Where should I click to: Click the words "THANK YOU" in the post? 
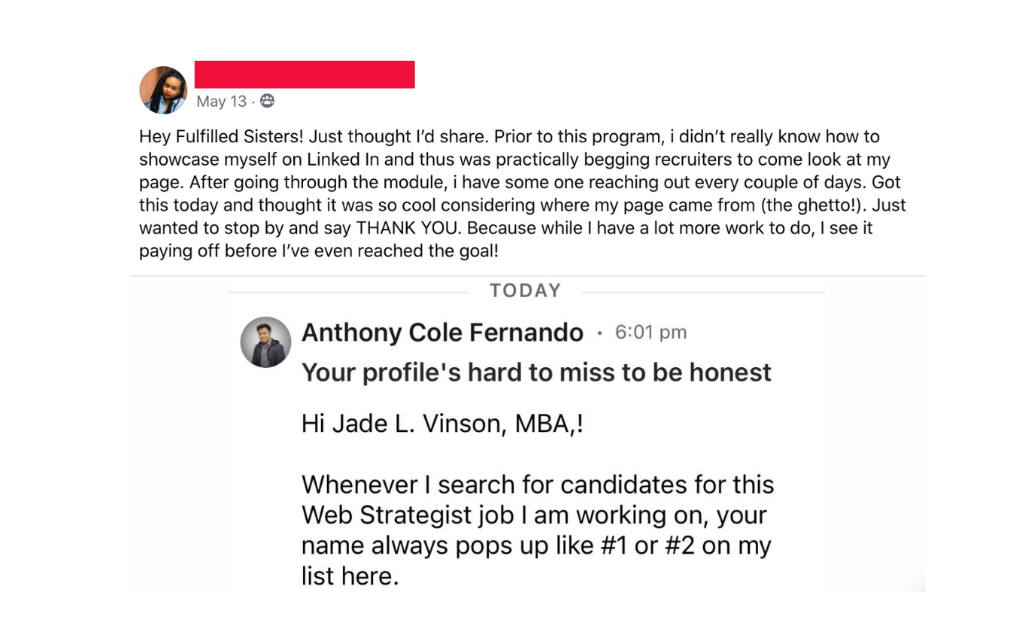click(x=408, y=228)
